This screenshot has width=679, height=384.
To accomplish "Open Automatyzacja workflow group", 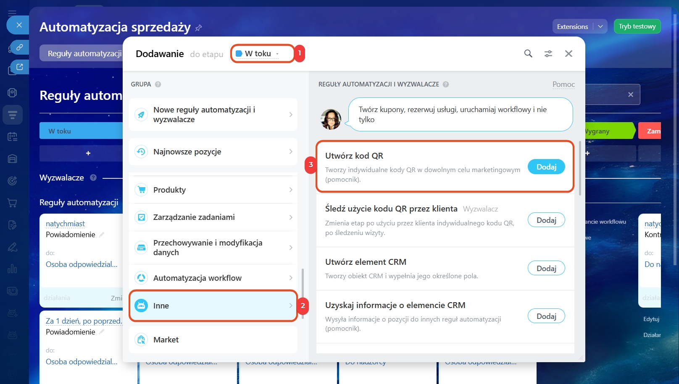I will [x=213, y=278].
